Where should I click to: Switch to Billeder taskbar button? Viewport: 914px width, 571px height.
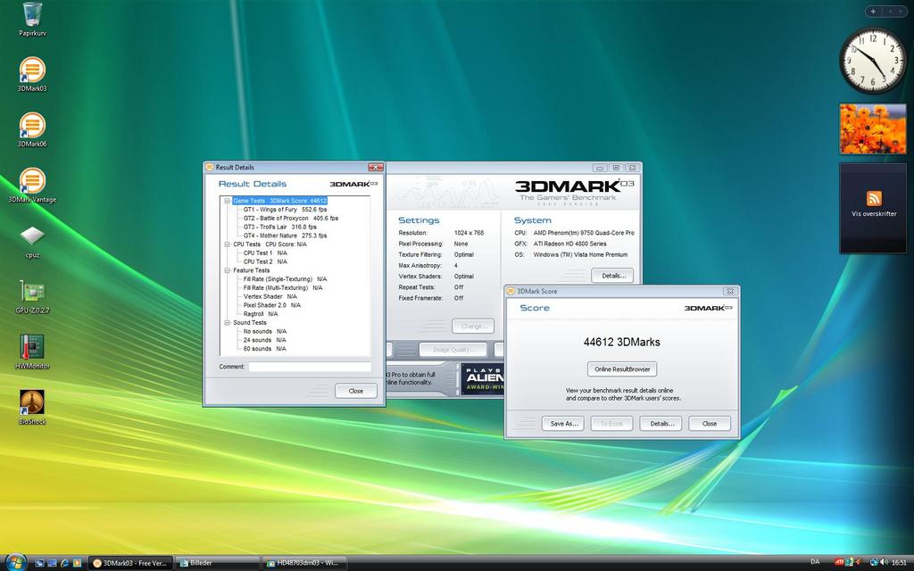click(217, 563)
